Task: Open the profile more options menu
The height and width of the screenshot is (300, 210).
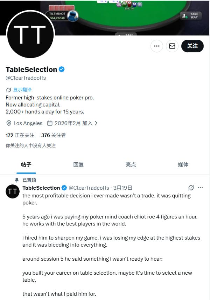Action: click(x=156, y=46)
